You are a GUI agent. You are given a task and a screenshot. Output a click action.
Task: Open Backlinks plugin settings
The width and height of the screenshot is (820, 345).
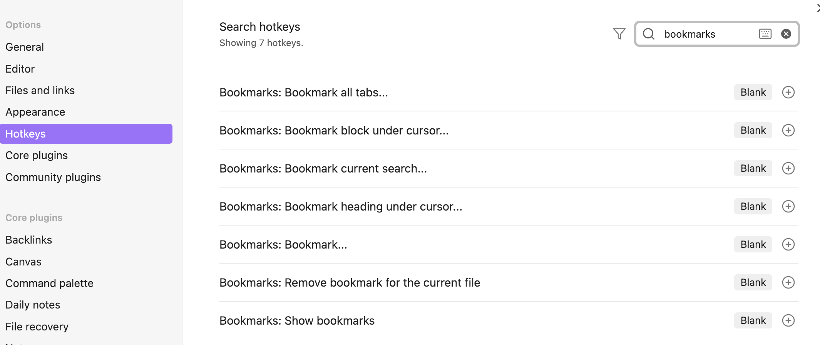tap(29, 240)
